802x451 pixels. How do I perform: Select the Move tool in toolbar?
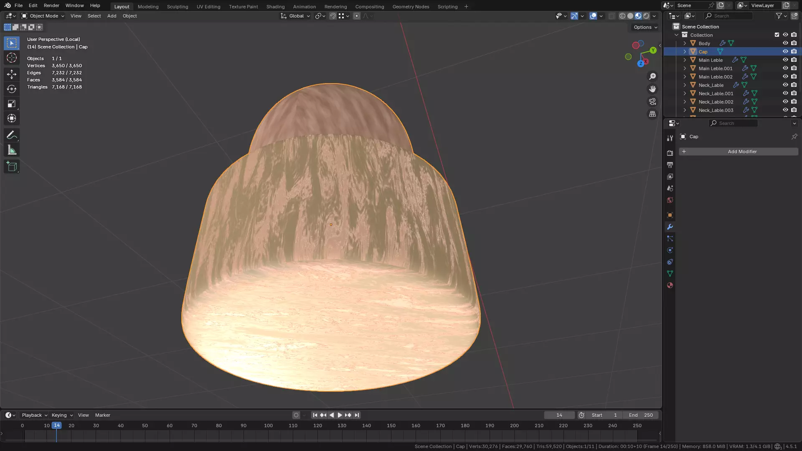pos(12,74)
